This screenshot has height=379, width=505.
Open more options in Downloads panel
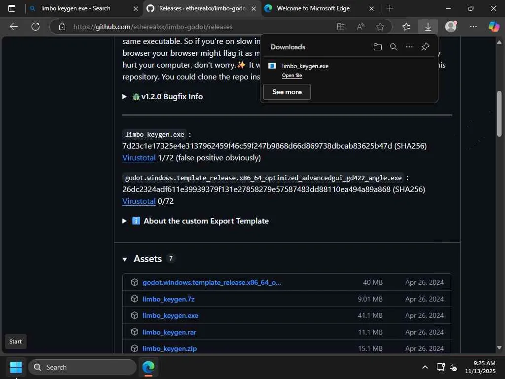tap(409, 47)
